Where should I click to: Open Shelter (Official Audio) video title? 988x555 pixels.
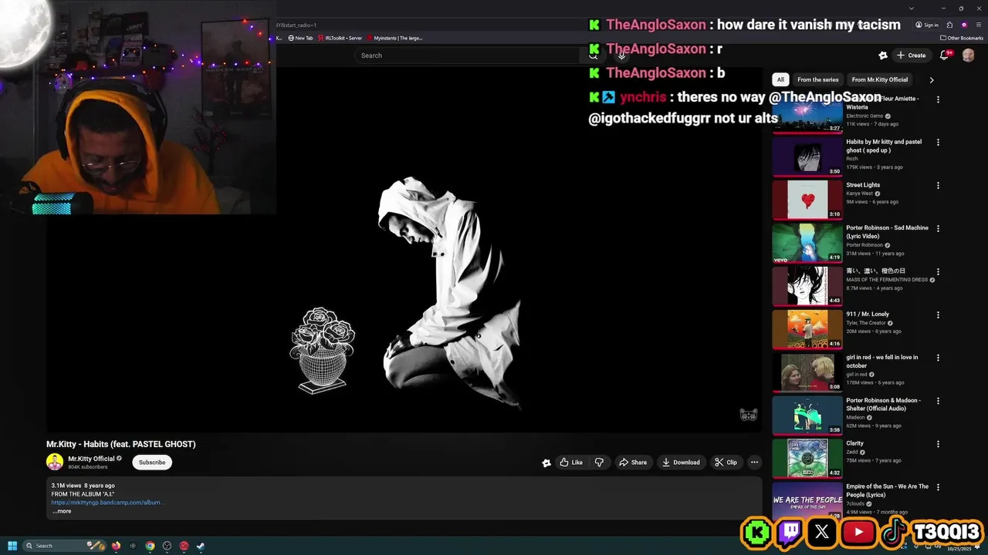click(884, 405)
